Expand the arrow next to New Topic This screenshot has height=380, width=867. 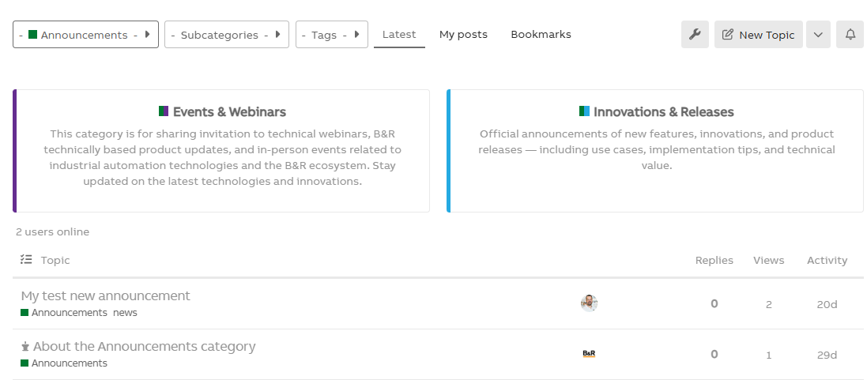[818, 35]
